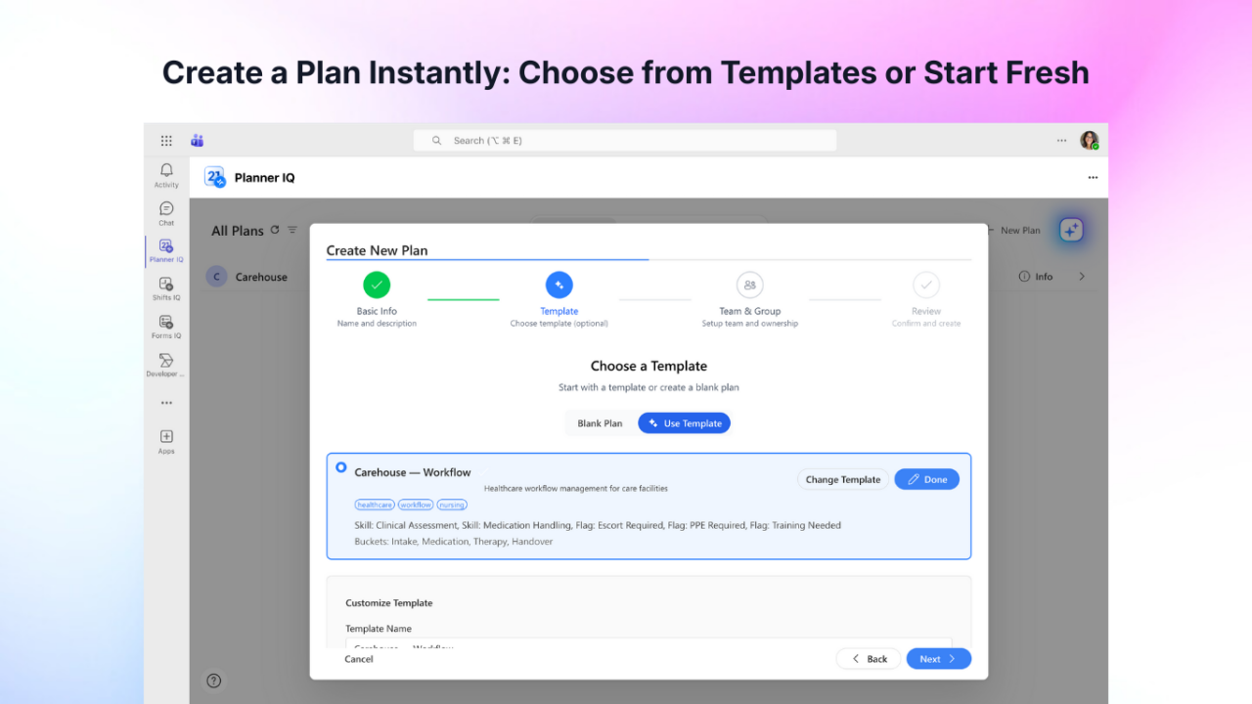The height and width of the screenshot is (704, 1252).
Task: Click the Buckets: Intake, Medication line
Action: coord(454,542)
